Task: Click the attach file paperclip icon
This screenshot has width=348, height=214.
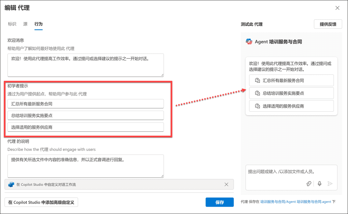Action: pos(309,184)
